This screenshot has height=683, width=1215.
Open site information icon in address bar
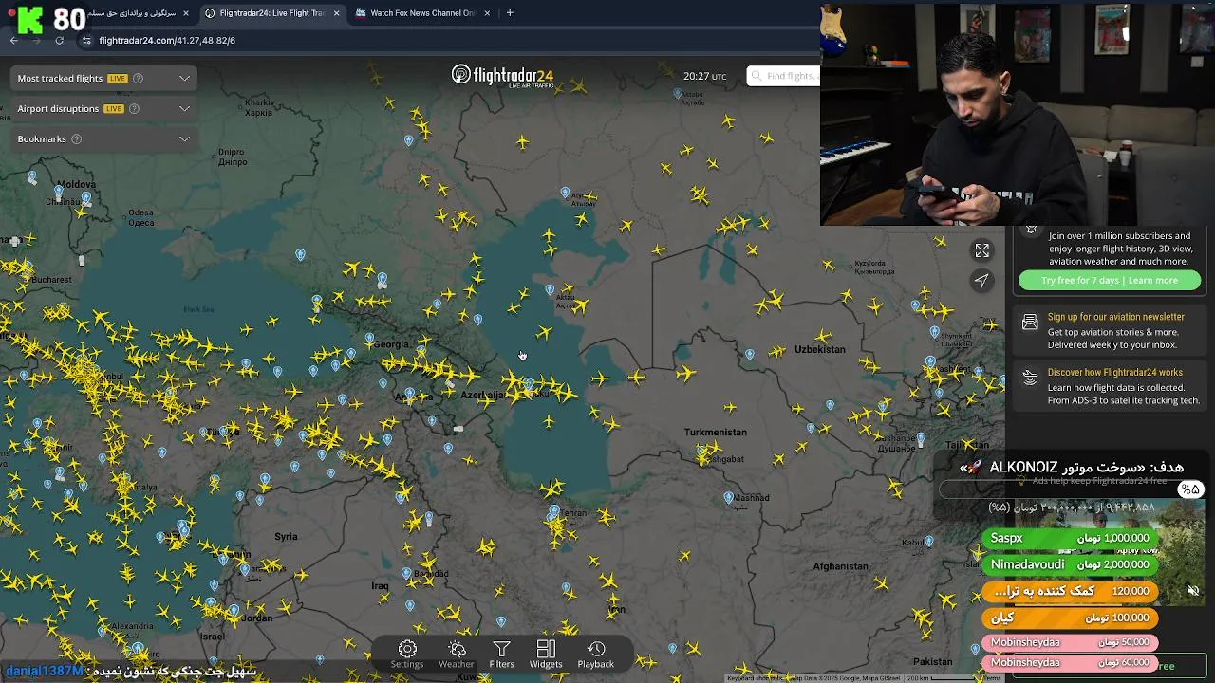click(x=86, y=40)
